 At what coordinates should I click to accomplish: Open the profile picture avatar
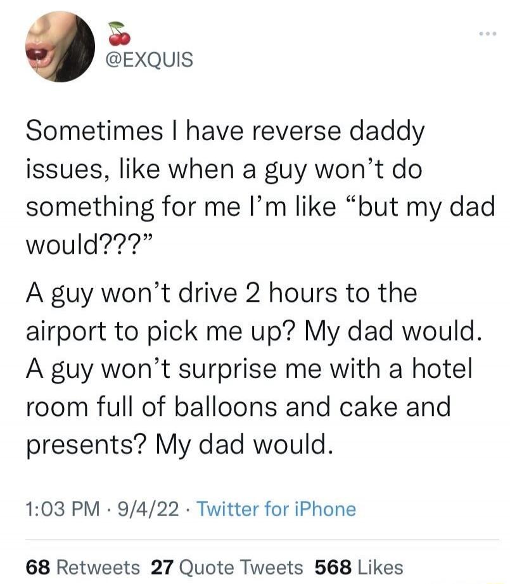coord(60,46)
